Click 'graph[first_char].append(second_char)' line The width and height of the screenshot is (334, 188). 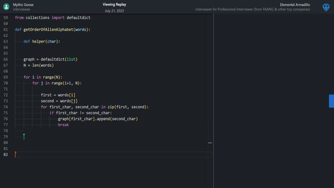(x=98, y=119)
